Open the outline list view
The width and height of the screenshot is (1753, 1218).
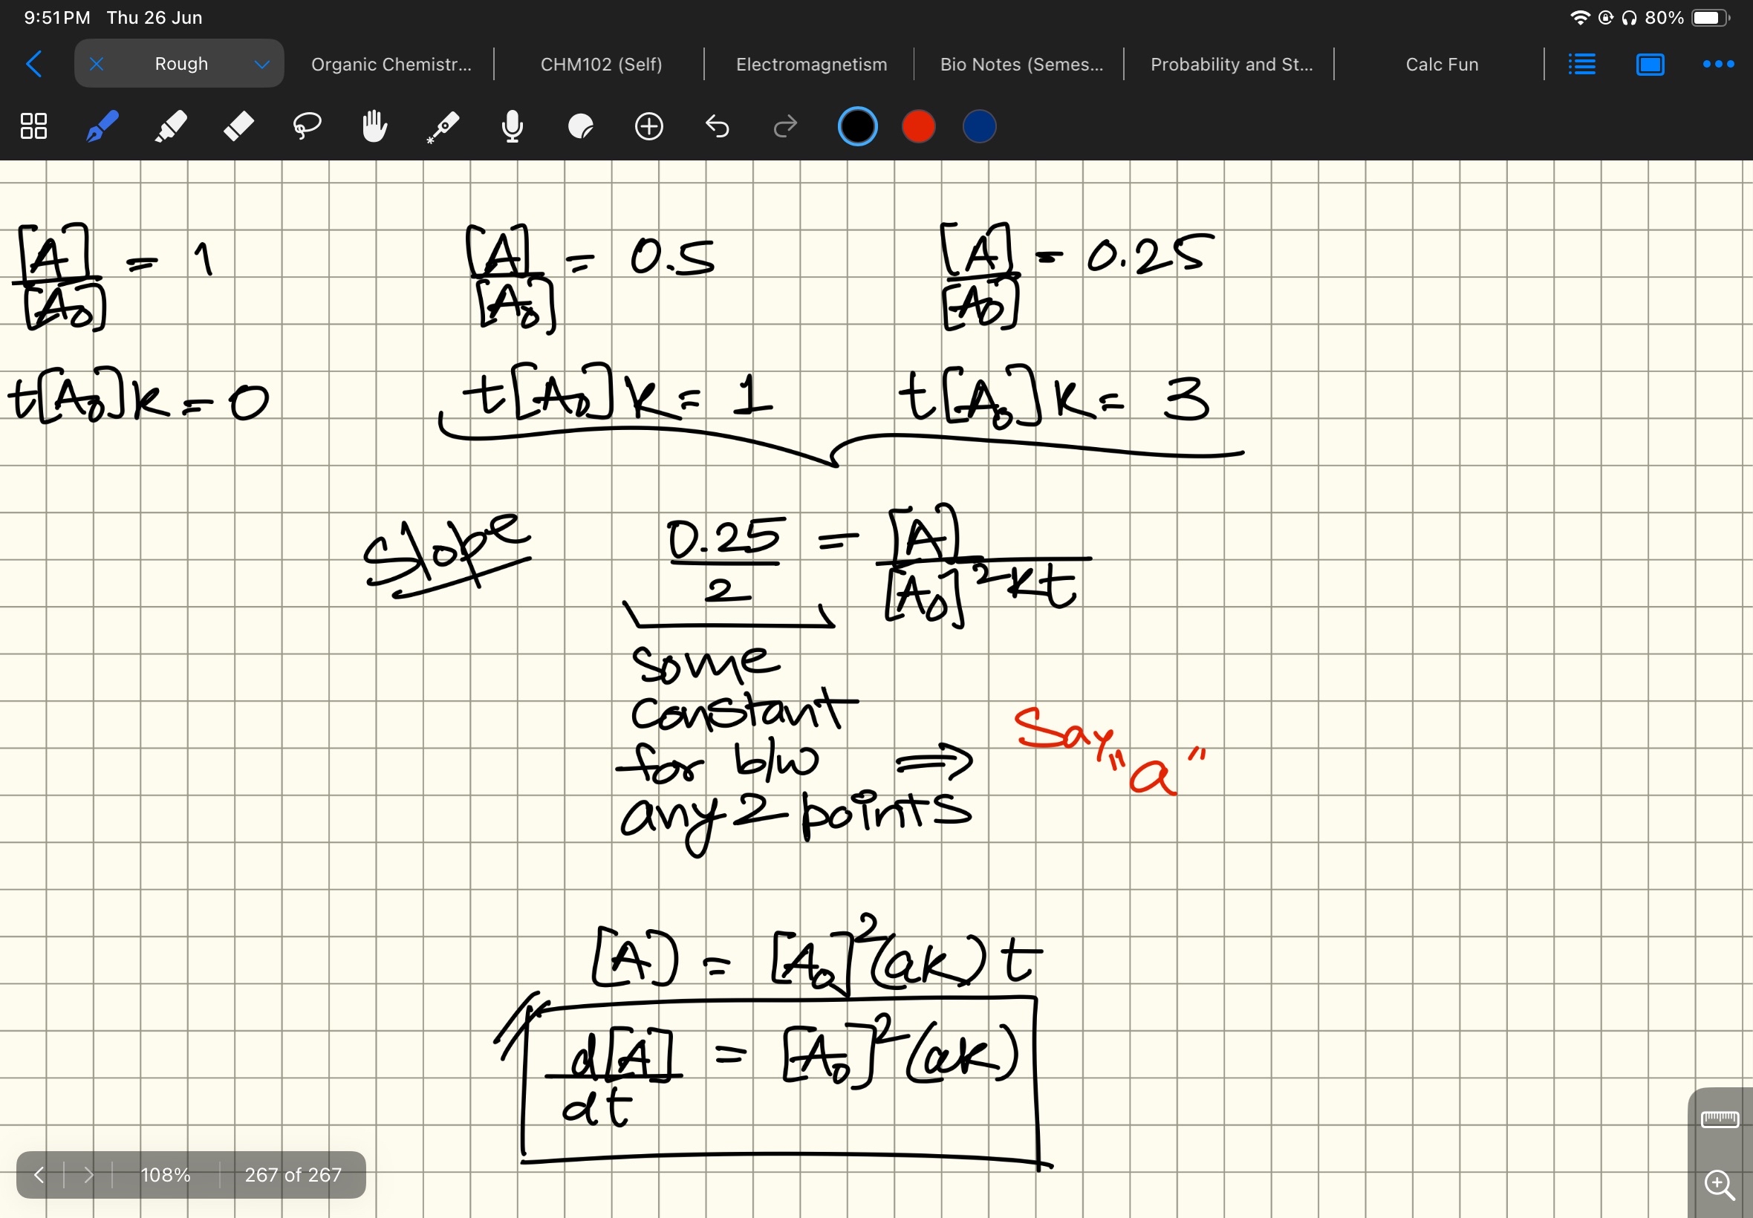coord(1581,64)
